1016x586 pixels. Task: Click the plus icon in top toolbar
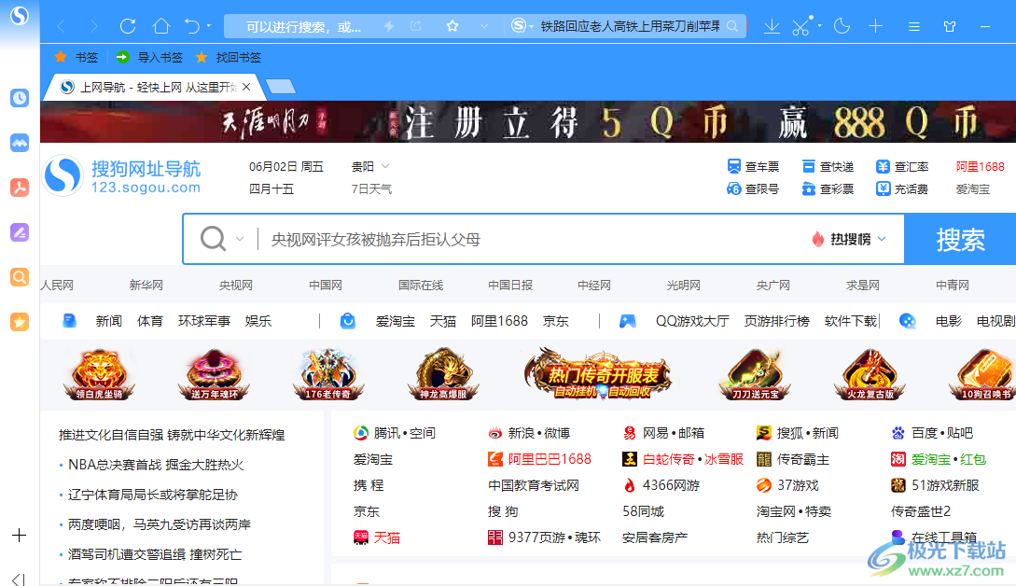(x=875, y=26)
